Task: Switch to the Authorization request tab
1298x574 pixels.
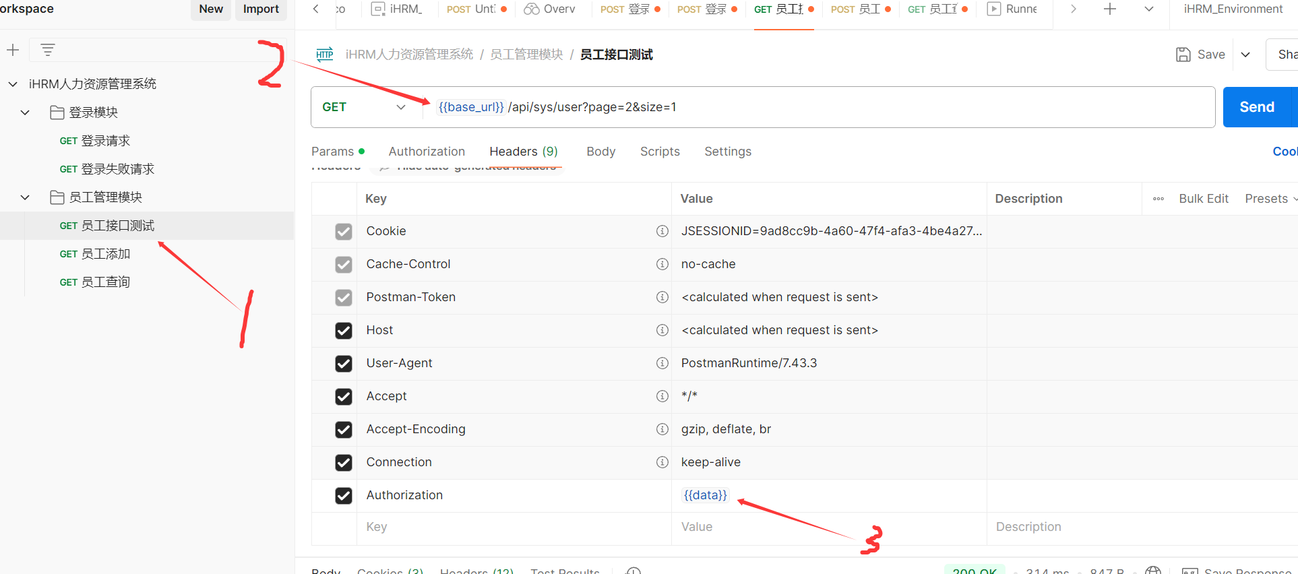Action: pyautogui.click(x=427, y=152)
